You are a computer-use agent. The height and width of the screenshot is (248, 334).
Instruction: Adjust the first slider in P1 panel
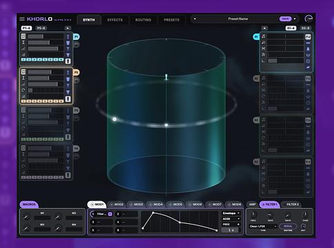point(45,37)
